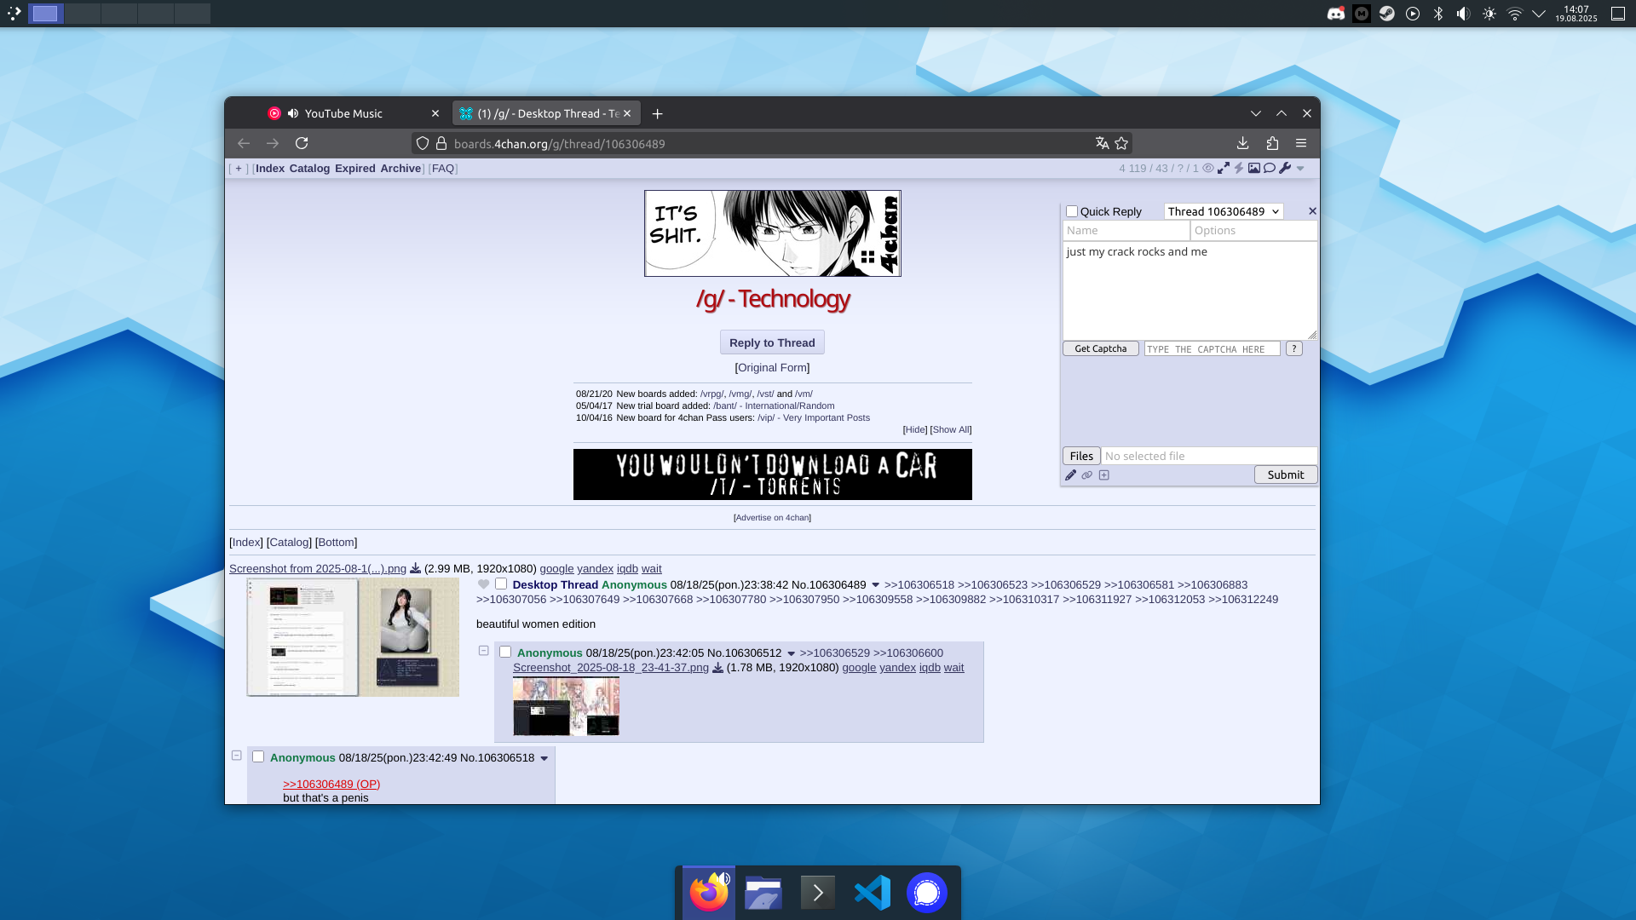Image resolution: width=1636 pixels, height=920 pixels.
Task: Click the pencil draw icon in reply form
Action: (x=1071, y=475)
